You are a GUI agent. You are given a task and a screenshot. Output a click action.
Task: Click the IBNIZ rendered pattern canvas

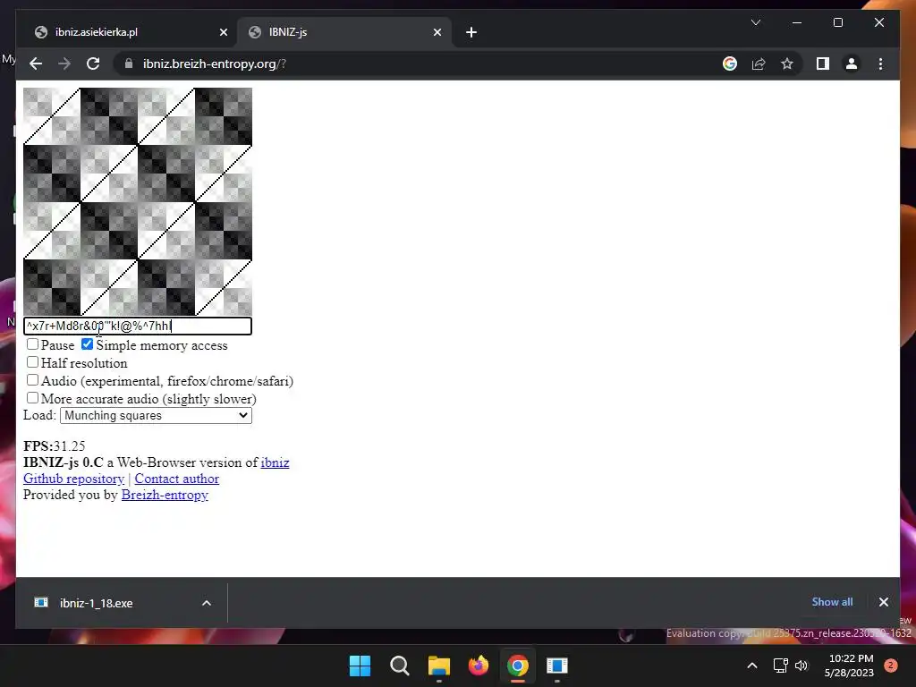point(137,201)
